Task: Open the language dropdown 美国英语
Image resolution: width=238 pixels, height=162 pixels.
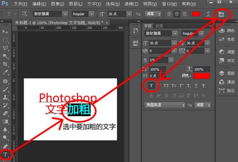Action: click(165, 105)
